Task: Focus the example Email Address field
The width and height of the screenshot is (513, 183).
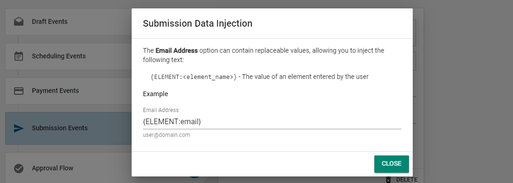Action: coord(272,122)
